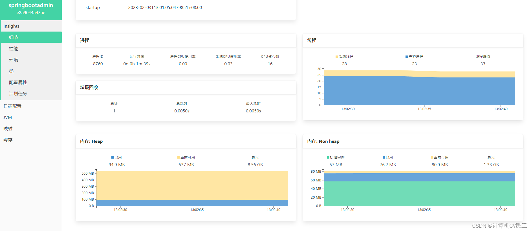Open the 映射 sidebar page
Screen dimensions: 531x231
click(x=31, y=128)
